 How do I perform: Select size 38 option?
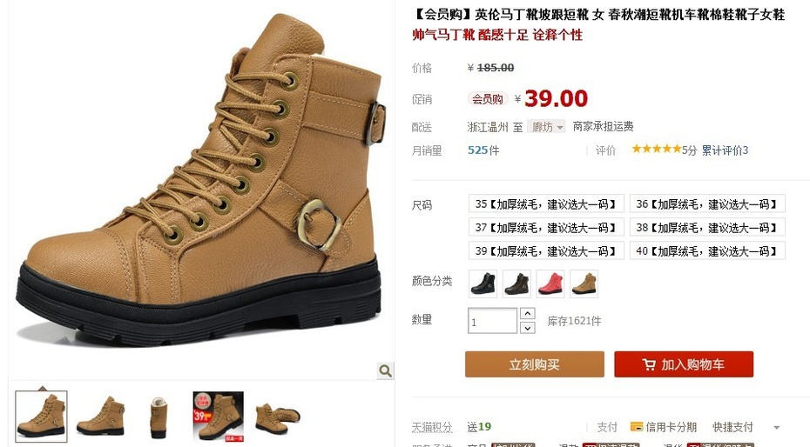707,227
